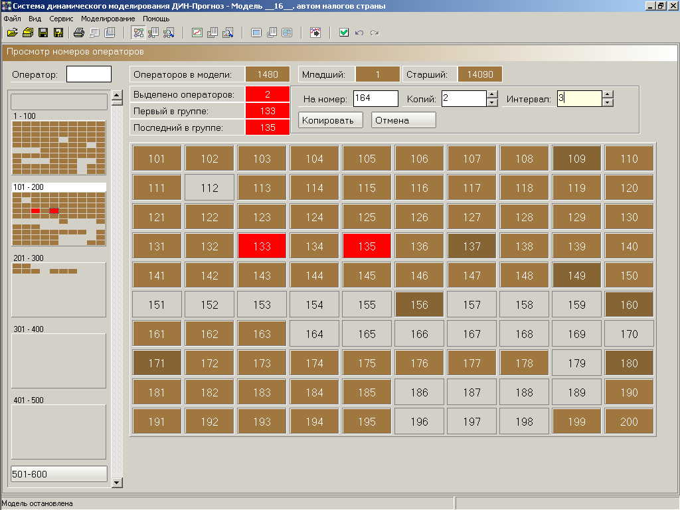Click the operator diagram view icon
This screenshot has width=680, height=510.
[139, 33]
